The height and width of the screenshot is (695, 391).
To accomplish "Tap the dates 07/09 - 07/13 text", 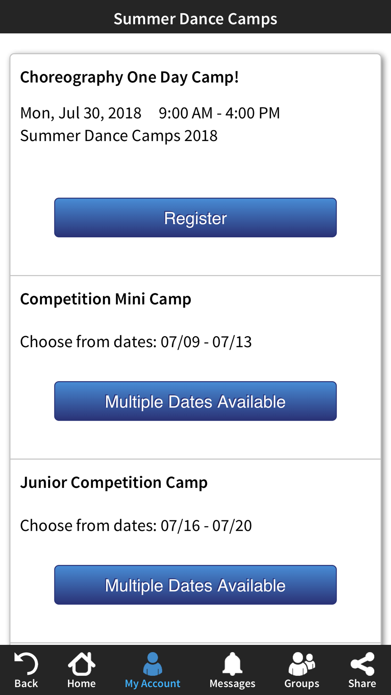I will click(206, 342).
